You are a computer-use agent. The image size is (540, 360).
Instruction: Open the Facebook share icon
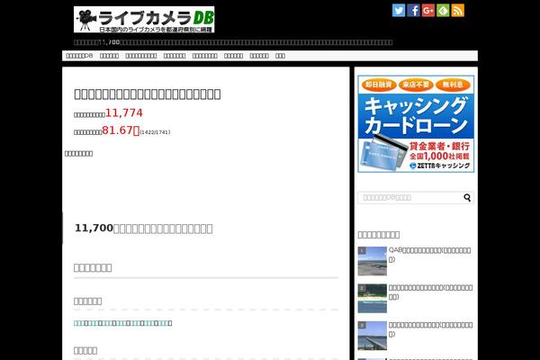413,10
